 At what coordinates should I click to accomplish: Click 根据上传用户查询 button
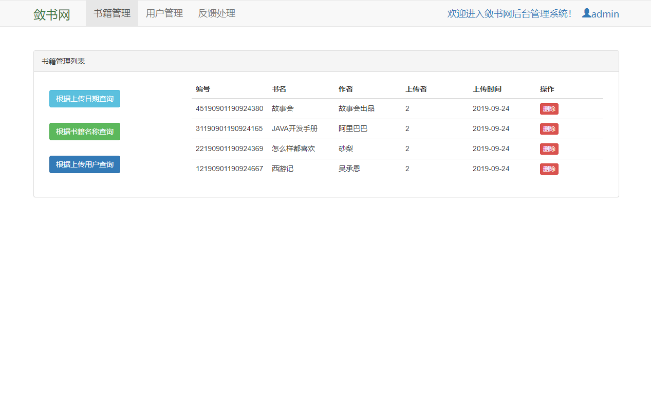pos(84,164)
